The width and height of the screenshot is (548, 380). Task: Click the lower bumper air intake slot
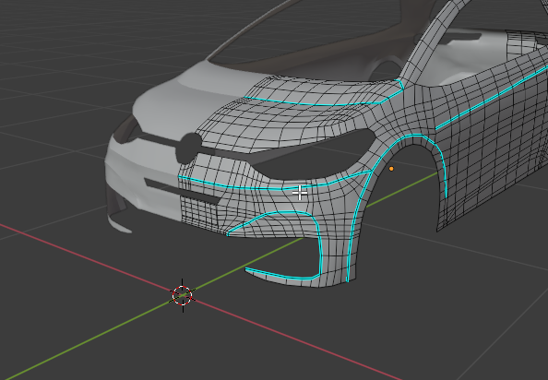tap(182, 192)
